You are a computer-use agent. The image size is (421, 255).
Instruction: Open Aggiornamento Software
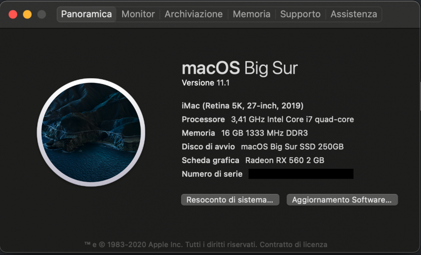tap(342, 200)
